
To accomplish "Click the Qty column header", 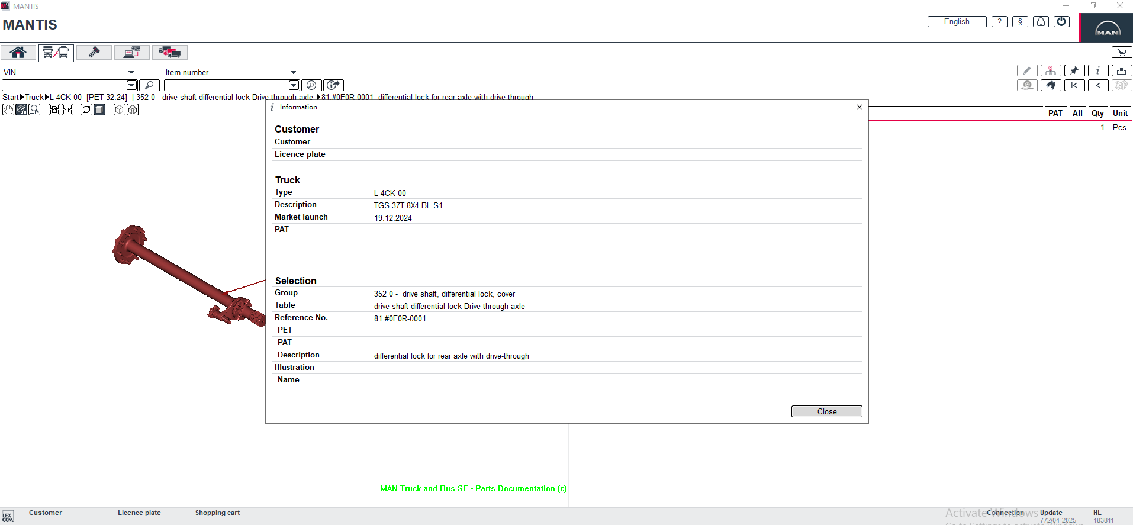I will click(x=1097, y=113).
